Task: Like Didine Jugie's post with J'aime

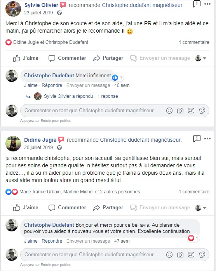Action: coord(26,208)
